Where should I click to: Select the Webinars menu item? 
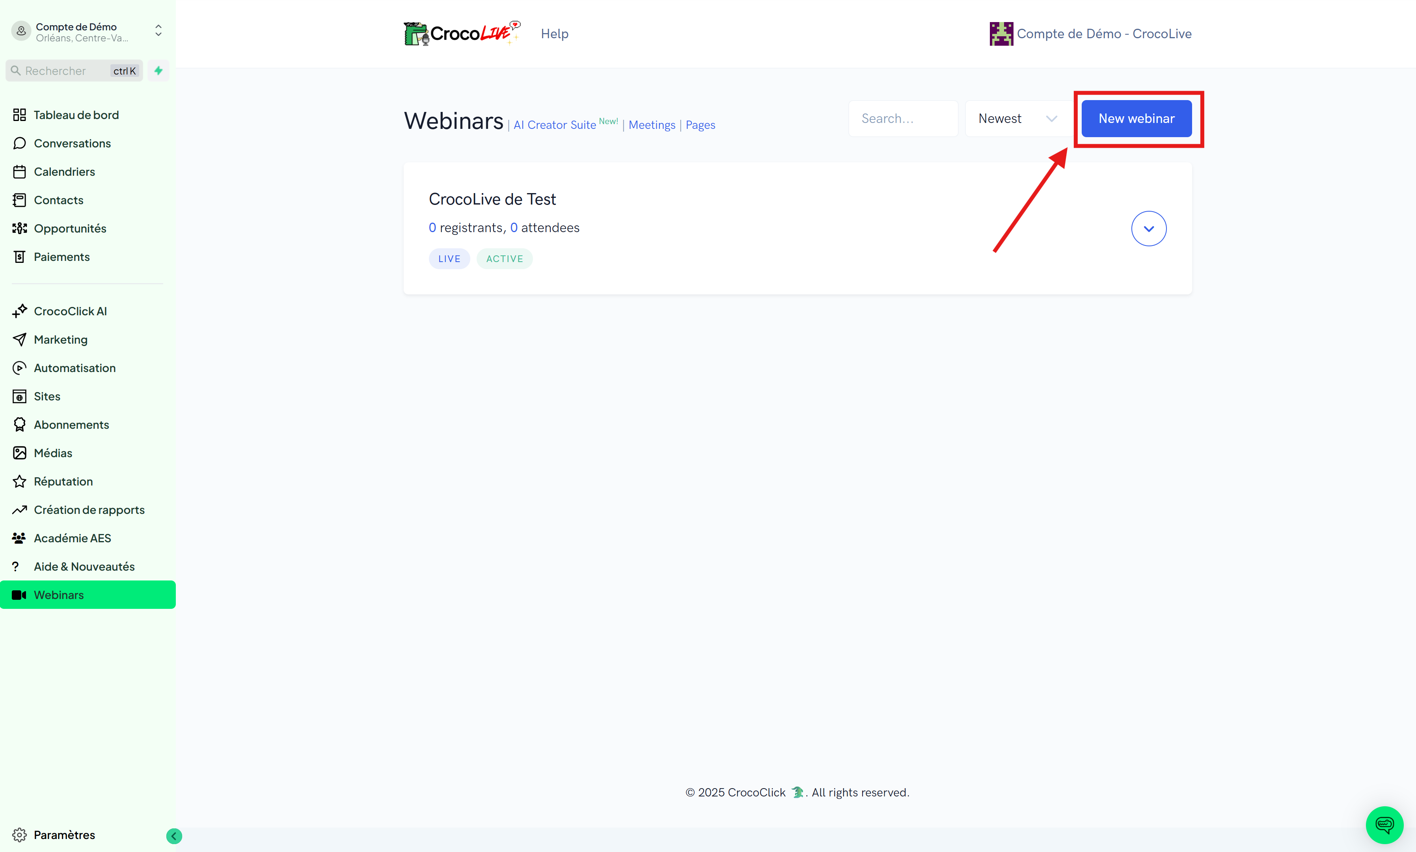[88, 595]
